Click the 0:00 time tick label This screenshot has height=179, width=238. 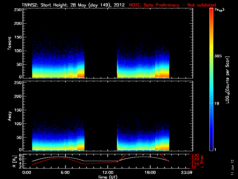tap(26, 172)
